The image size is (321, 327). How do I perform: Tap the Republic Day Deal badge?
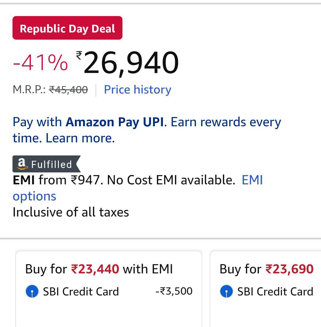click(67, 28)
